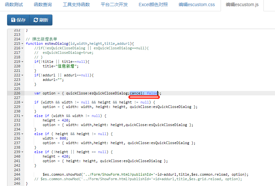
Task: Click the commented showMod call on line 245
Action: click(x=138, y=179)
